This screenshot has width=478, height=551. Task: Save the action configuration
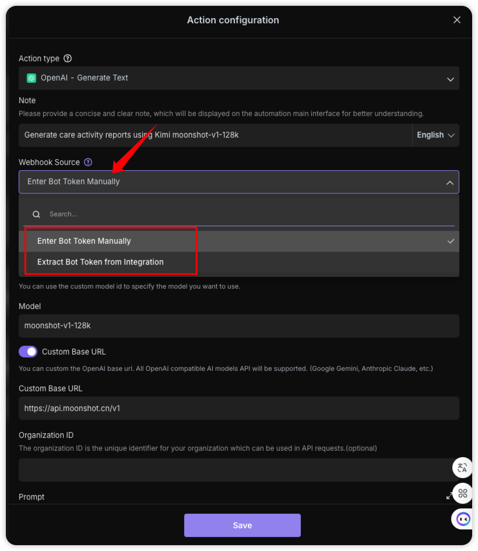[242, 525]
